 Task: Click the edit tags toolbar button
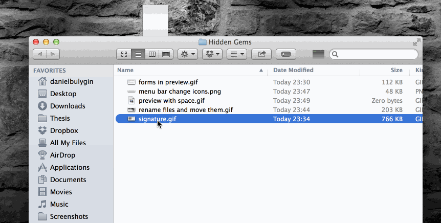click(286, 54)
